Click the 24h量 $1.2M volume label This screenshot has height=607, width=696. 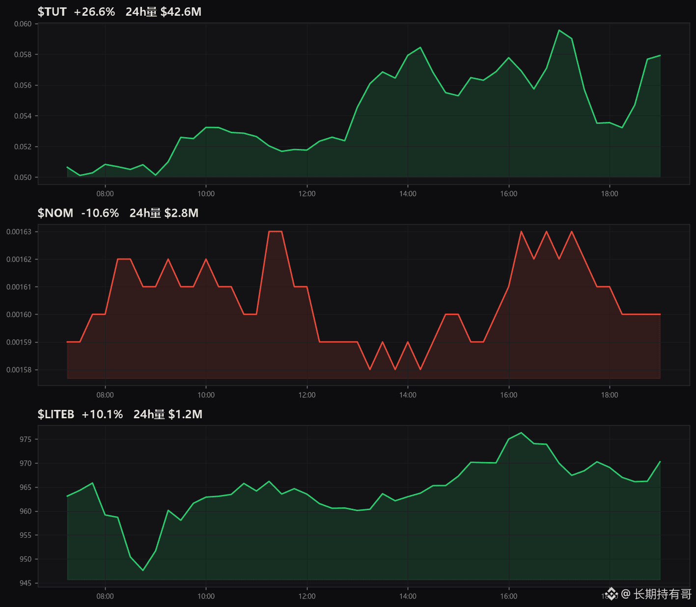[168, 414]
